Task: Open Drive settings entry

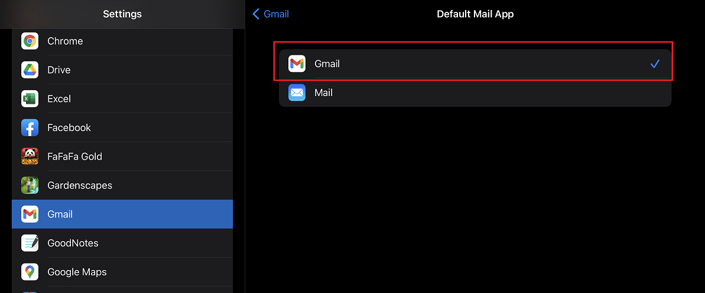Action: coord(122,70)
